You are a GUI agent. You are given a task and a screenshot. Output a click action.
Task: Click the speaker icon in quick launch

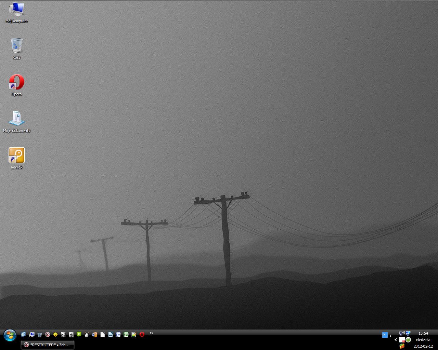[x=71, y=335]
